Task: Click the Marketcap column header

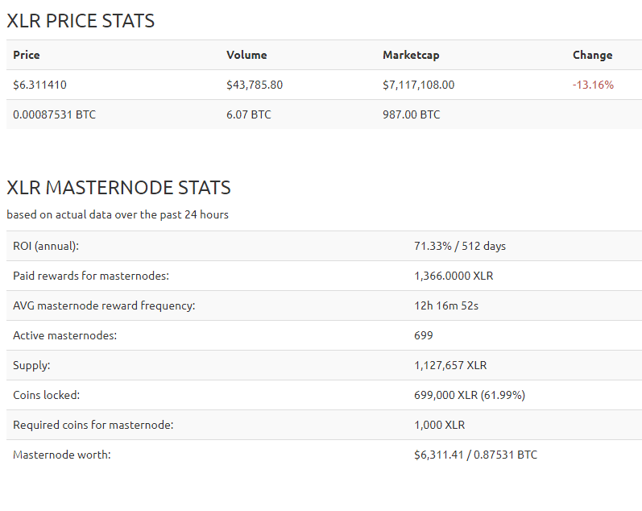Action: click(x=411, y=55)
